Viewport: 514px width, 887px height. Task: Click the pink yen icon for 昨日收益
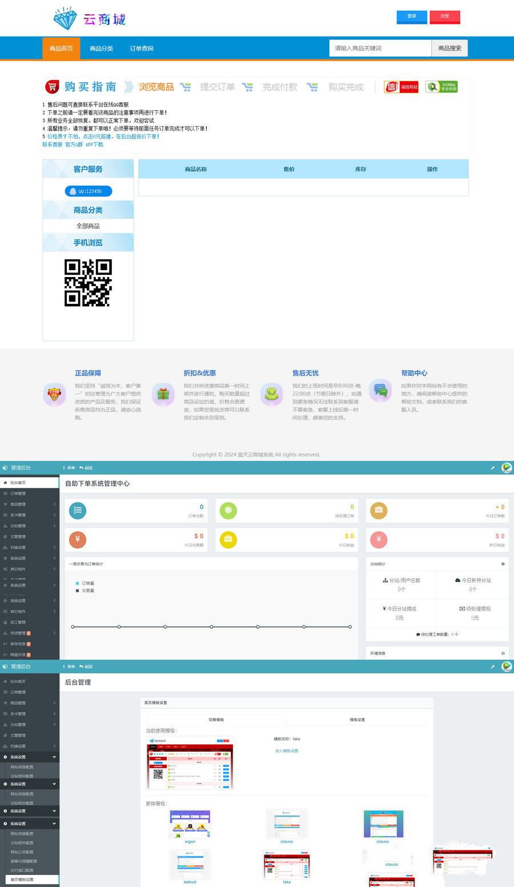379,540
